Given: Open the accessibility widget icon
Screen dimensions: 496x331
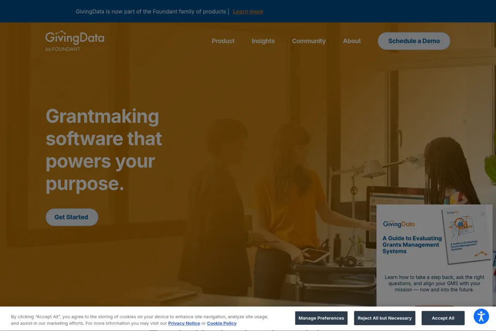Looking at the screenshot, I should 481,317.
